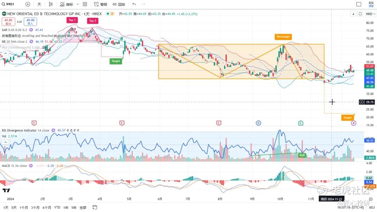Select the Vol 2.57M legend
This screenshot has width=377, height=212.
tap(10, 136)
